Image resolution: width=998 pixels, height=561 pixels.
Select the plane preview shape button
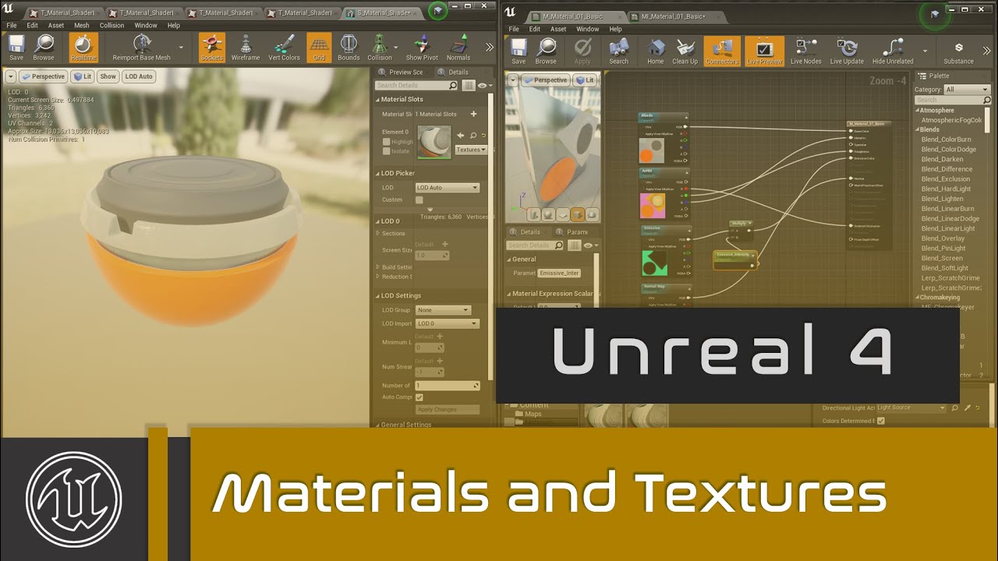click(563, 214)
